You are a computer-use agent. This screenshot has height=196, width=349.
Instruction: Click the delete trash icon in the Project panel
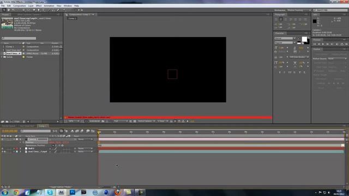(x=24, y=121)
